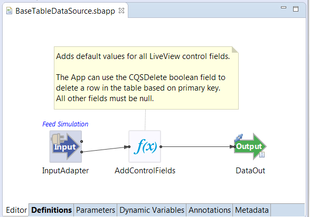The image size is (310, 217).
Task: Click the sync arrows badge on DataOut
Action: (x=239, y=137)
